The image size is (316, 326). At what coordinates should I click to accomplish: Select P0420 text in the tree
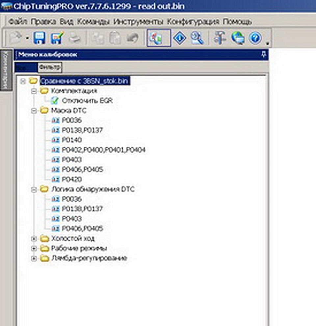[72, 179]
